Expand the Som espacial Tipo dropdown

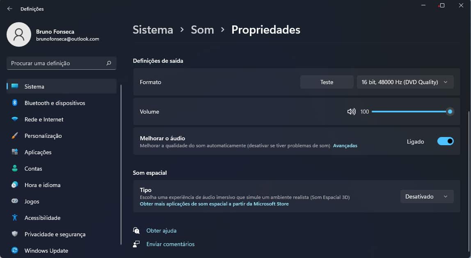[x=427, y=196]
